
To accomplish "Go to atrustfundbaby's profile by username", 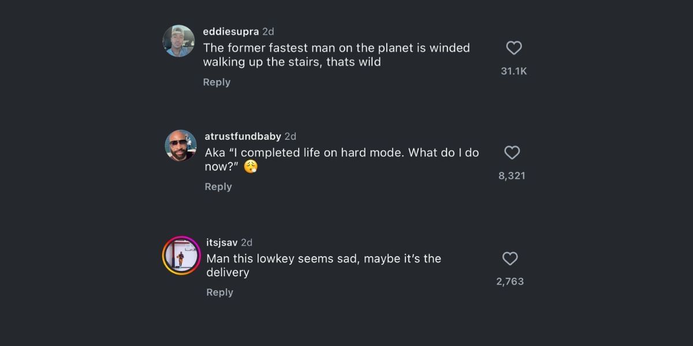I will [243, 136].
